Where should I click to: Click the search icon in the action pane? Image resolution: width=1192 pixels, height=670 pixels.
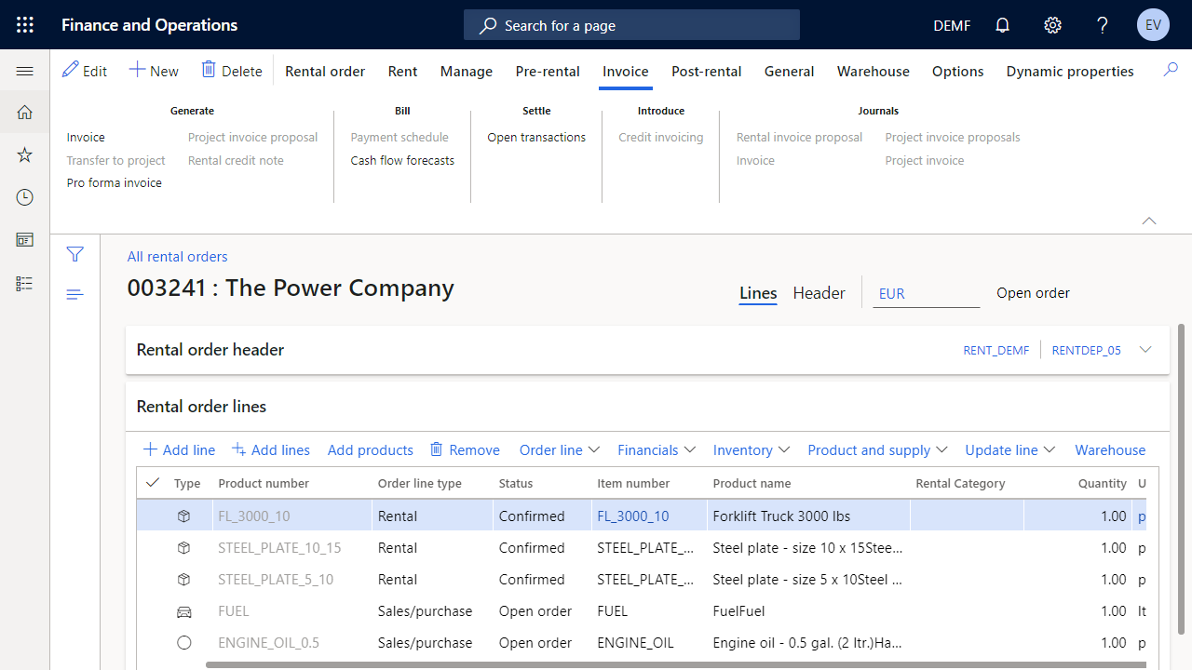click(1171, 70)
